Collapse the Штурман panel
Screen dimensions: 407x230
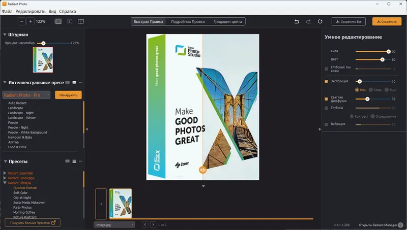point(5,35)
